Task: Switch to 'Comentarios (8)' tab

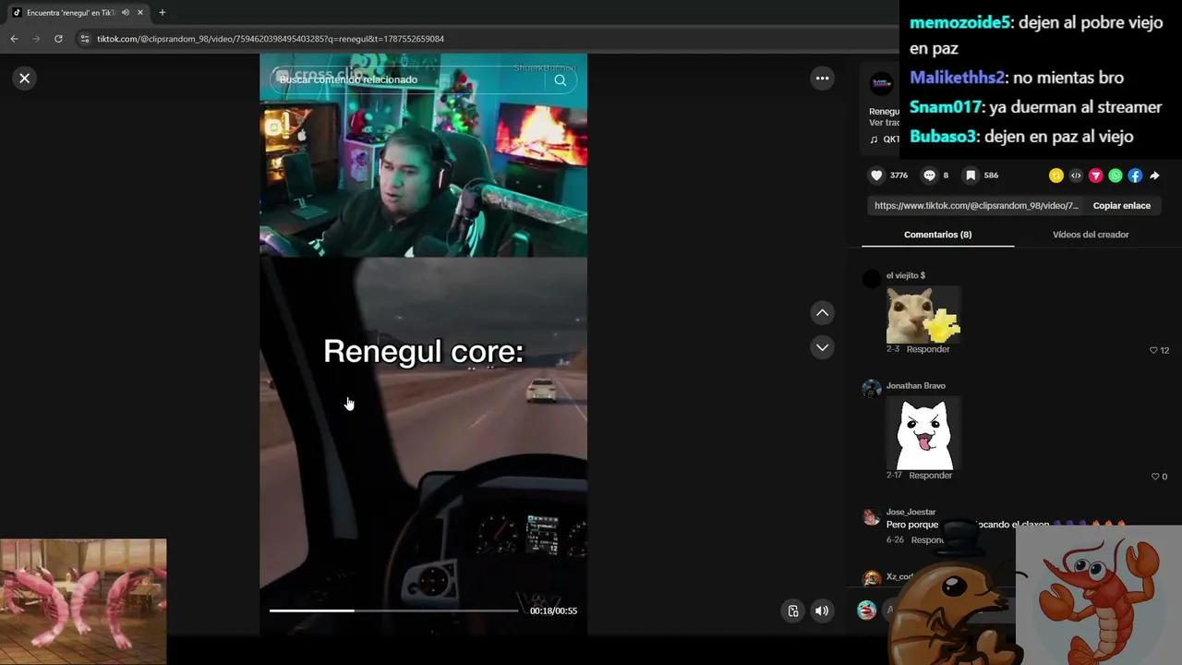Action: coord(937,235)
